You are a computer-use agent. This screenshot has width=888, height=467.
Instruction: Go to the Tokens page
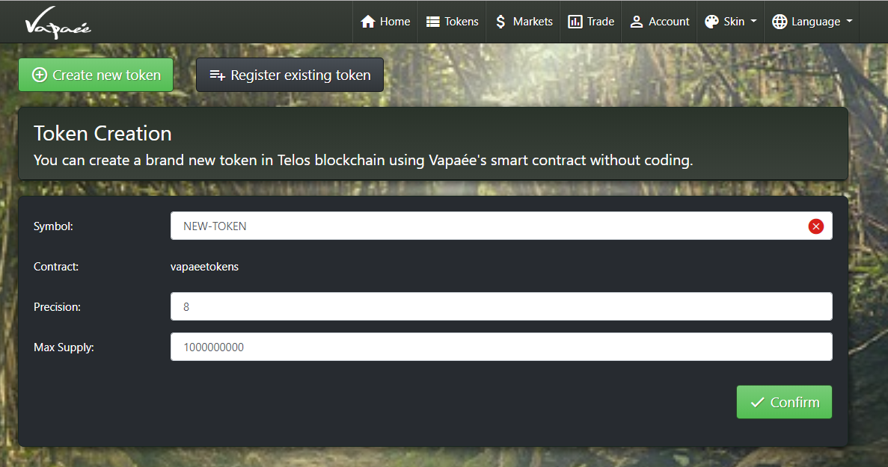point(451,22)
